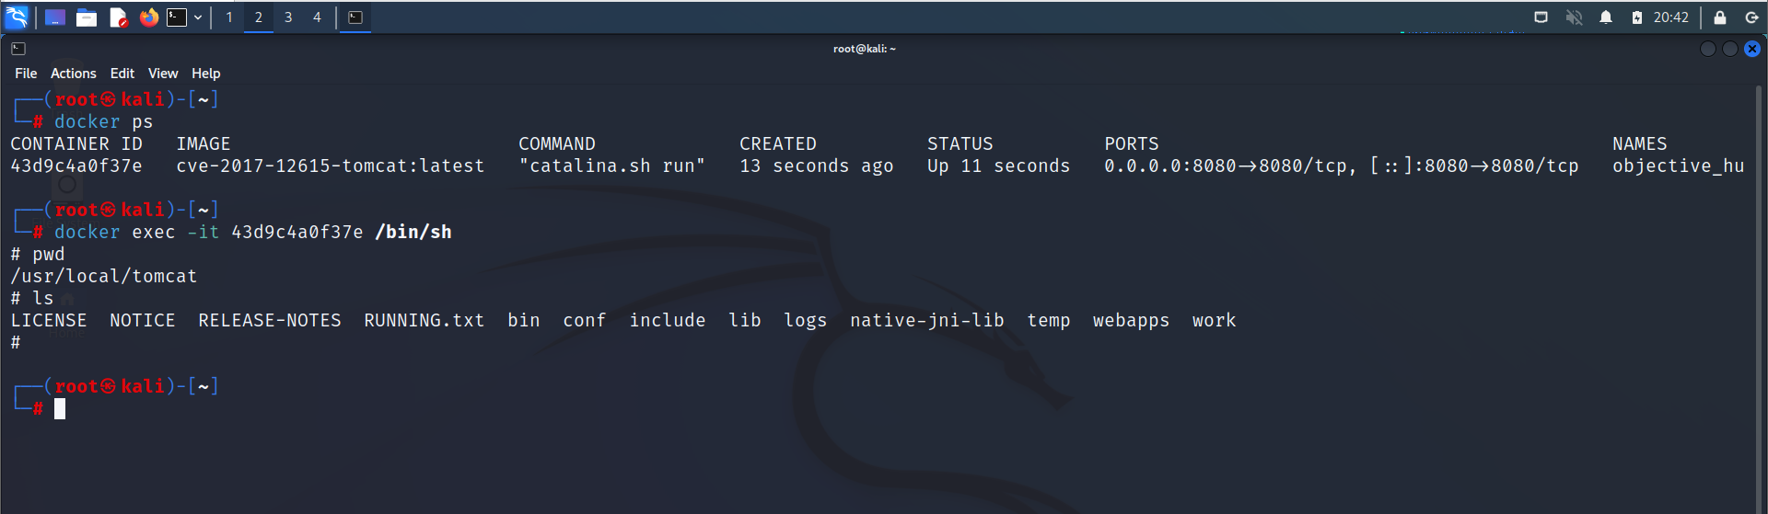Click the '/bin/sh' argument text
Screen dimensions: 1768x514
(413, 232)
